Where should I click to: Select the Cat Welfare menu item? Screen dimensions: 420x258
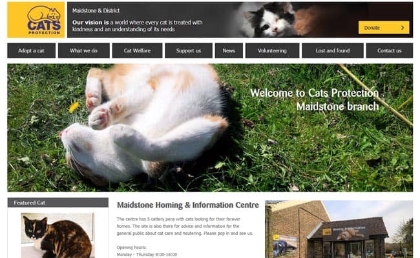coord(137,50)
